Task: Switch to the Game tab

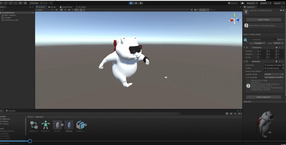Action: [x=52, y=7]
